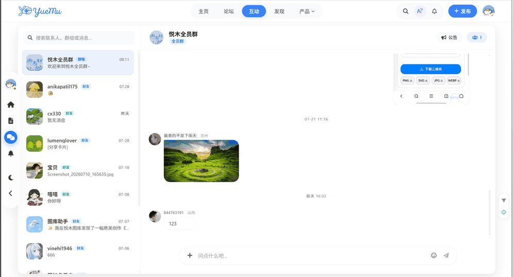Viewport: 513px width, 277px height.
Task: Select the sidebar chat bubbles icon
Action: pyautogui.click(x=11, y=137)
